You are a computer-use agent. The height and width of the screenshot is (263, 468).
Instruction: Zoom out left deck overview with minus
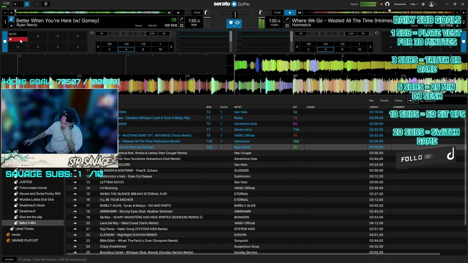(5, 13)
